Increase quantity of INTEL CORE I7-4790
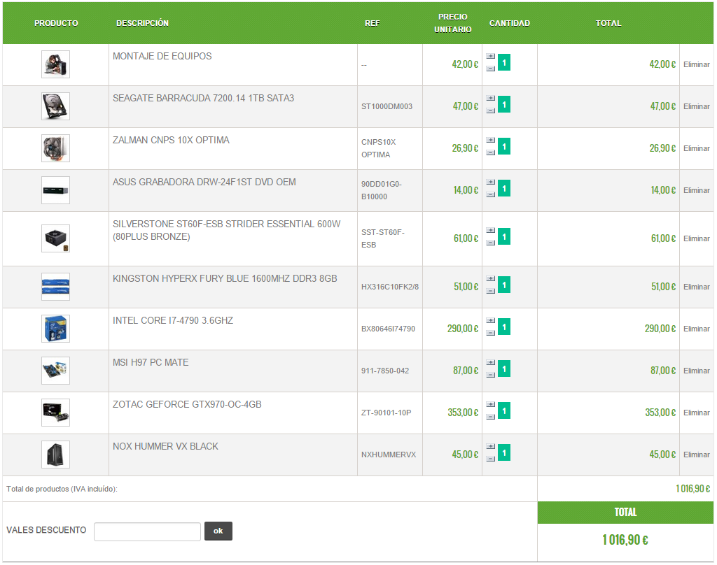Screen dimensions: 717x565 (491, 321)
